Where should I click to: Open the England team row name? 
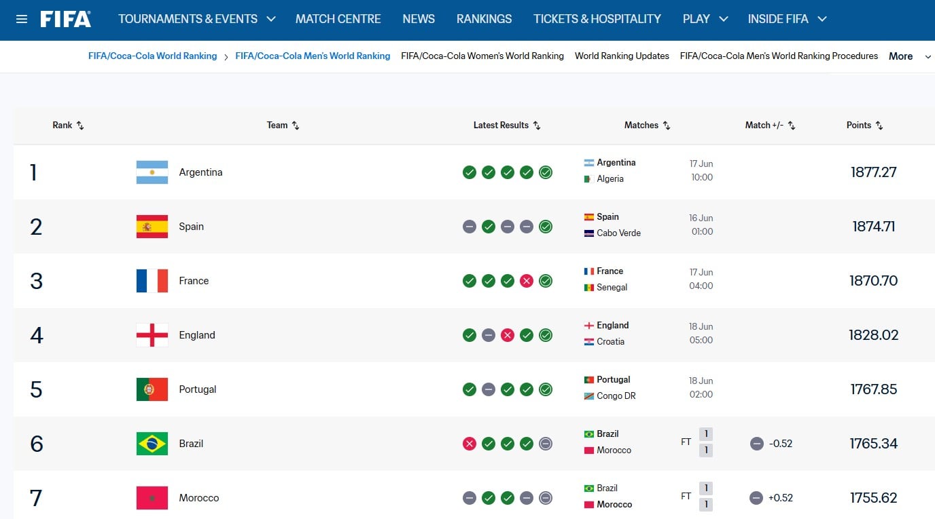coord(197,335)
